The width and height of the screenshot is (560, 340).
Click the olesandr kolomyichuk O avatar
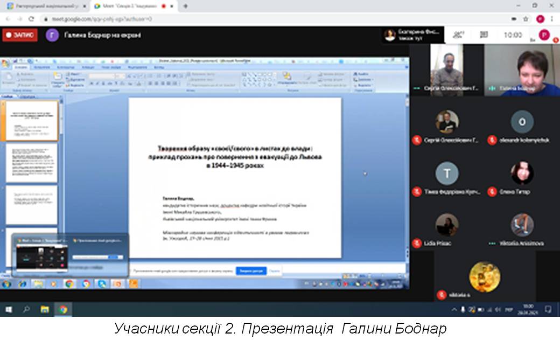click(x=522, y=122)
